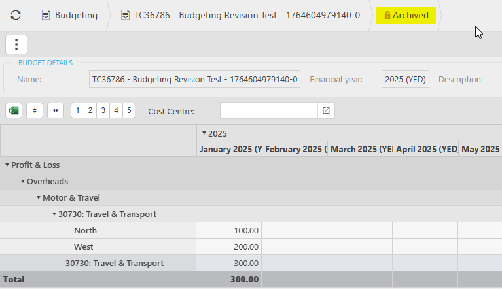This screenshot has height=289, width=502.
Task: Select the North January 2025 cell
Action: 228,230
